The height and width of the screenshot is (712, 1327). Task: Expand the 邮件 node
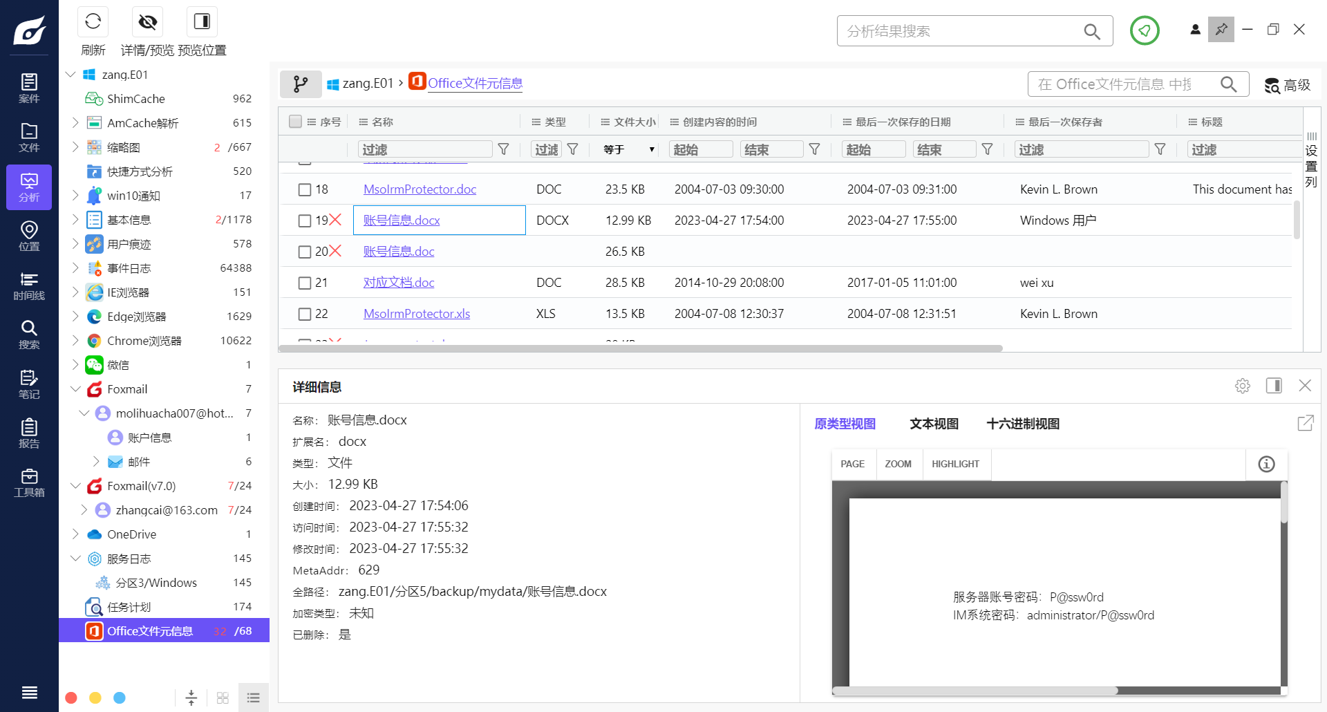point(96,461)
